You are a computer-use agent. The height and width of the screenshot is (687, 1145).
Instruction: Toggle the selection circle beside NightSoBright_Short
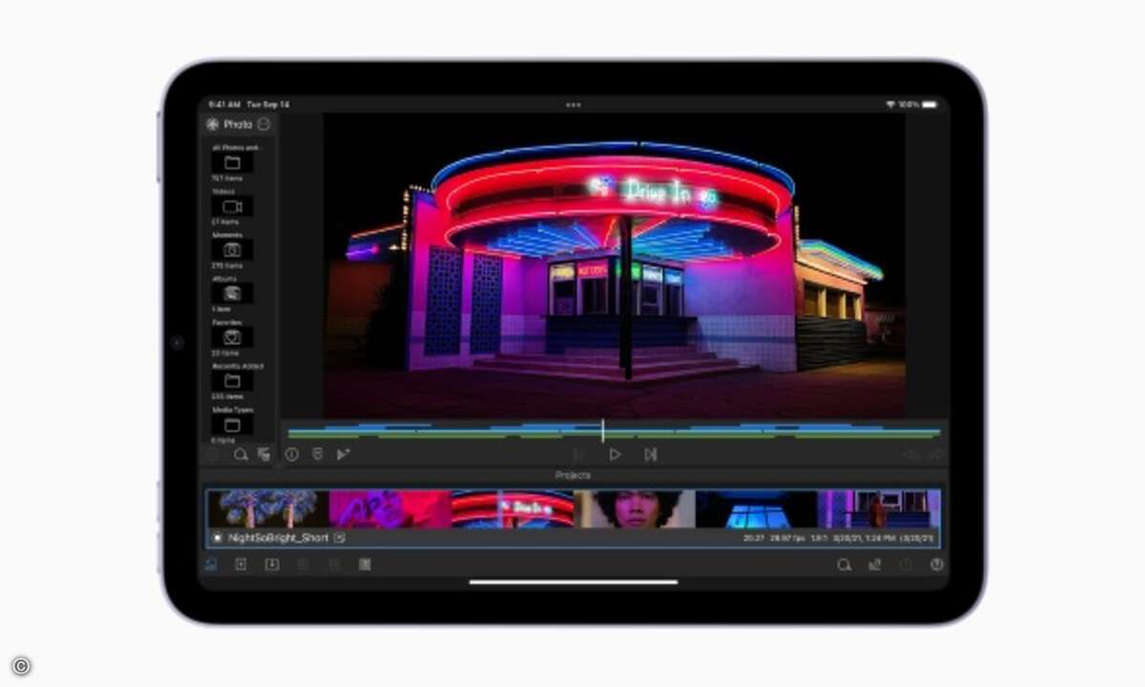217,538
